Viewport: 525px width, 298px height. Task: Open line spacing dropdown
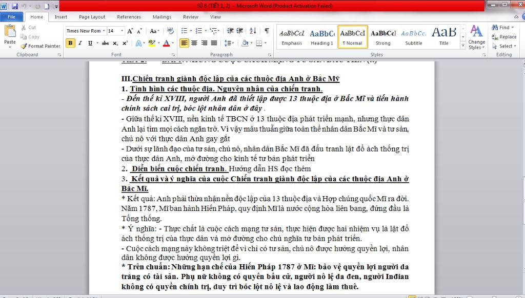229,43
